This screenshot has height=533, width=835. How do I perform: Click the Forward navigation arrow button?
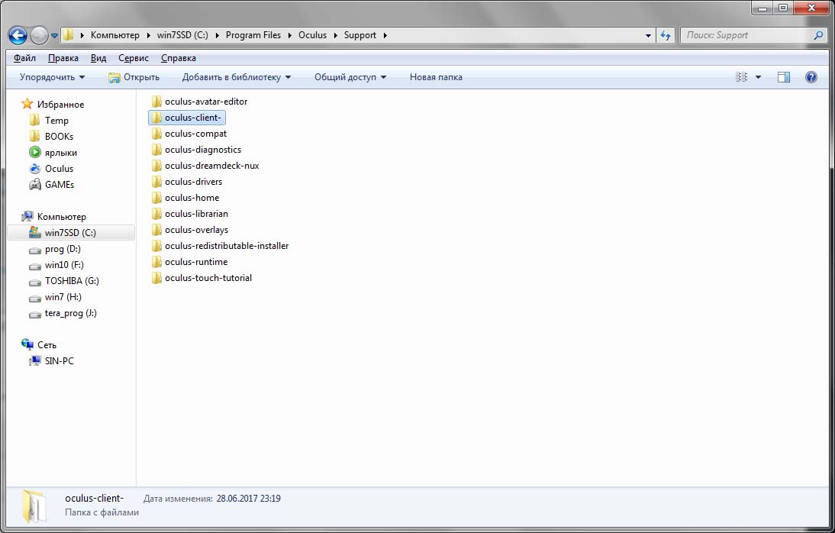[39, 35]
